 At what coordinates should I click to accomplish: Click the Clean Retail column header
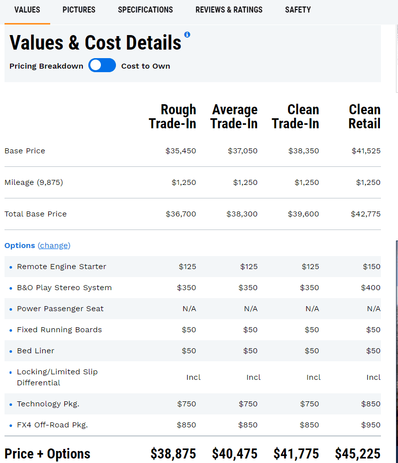tap(364, 117)
